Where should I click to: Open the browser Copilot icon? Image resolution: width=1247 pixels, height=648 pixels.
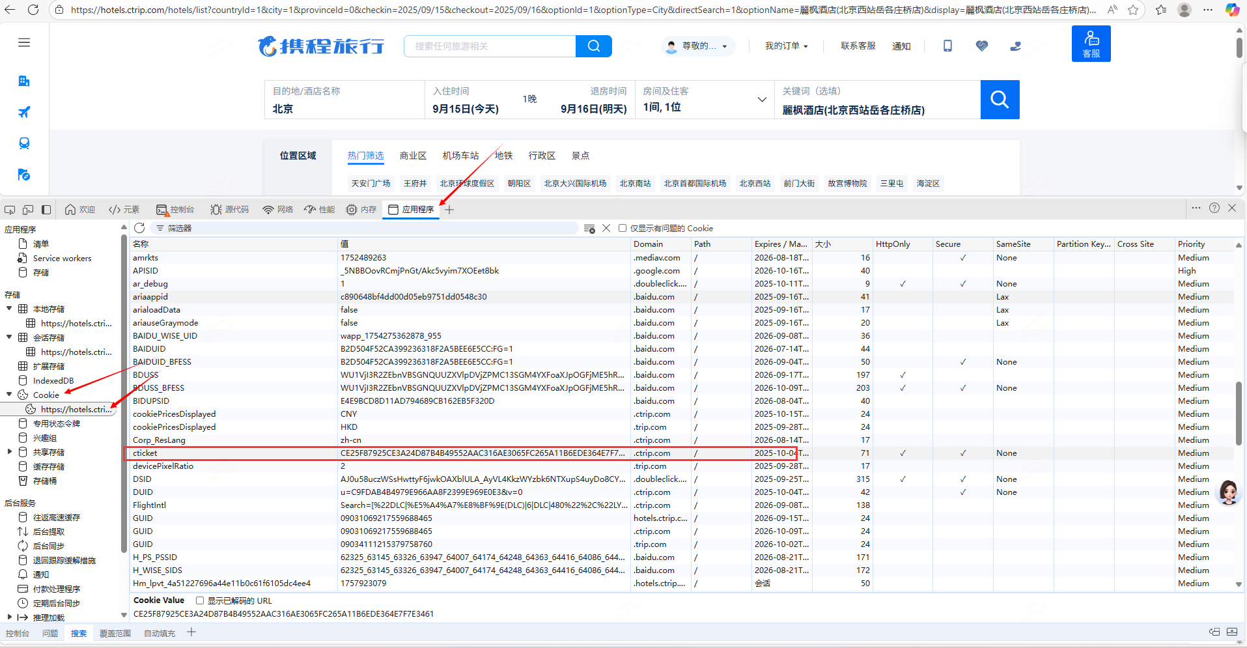(x=1232, y=10)
